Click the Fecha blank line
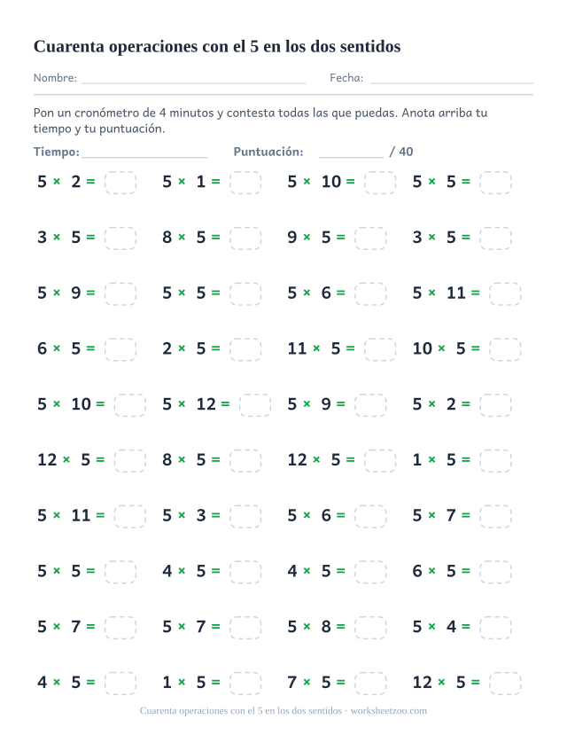The image size is (567, 735). 452,83
